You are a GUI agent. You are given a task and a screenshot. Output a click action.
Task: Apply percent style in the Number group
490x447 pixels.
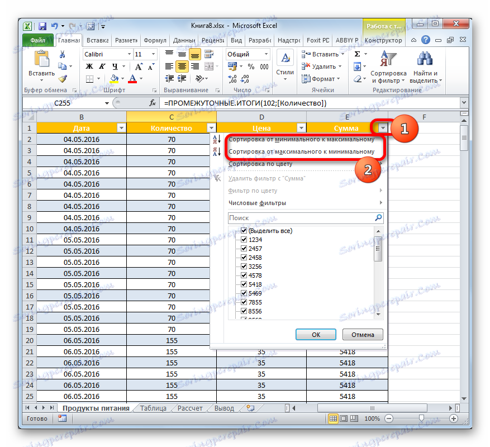[251, 66]
